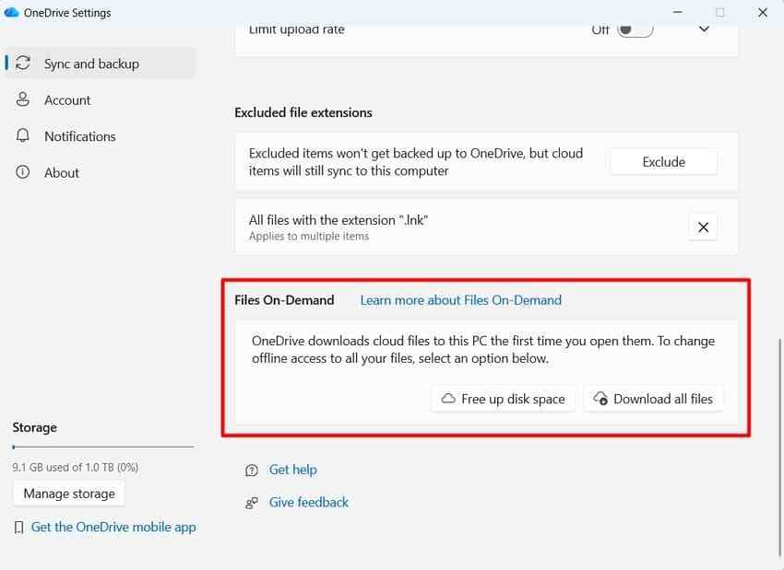Image resolution: width=784 pixels, height=570 pixels.
Task: Open the Get help link
Action: click(x=293, y=470)
